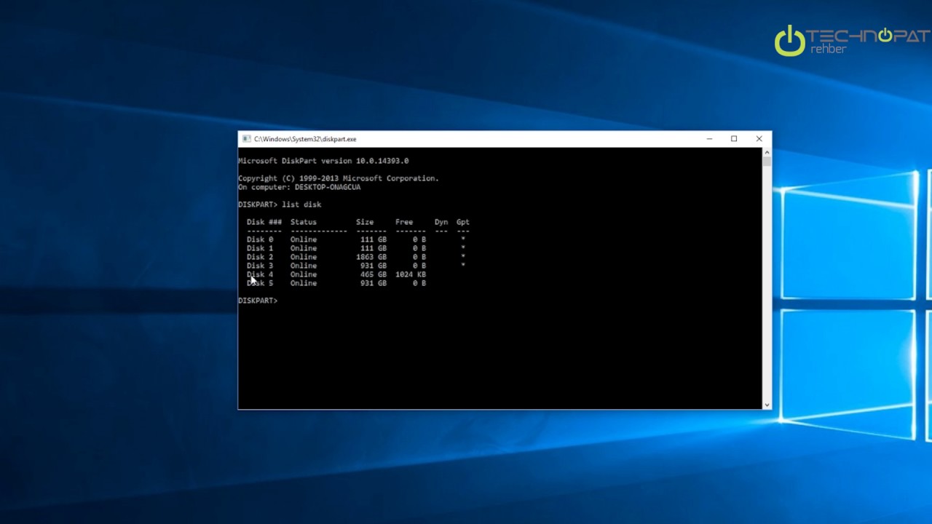Maximize the diskpart console window
This screenshot has height=524, width=932.
click(x=734, y=139)
